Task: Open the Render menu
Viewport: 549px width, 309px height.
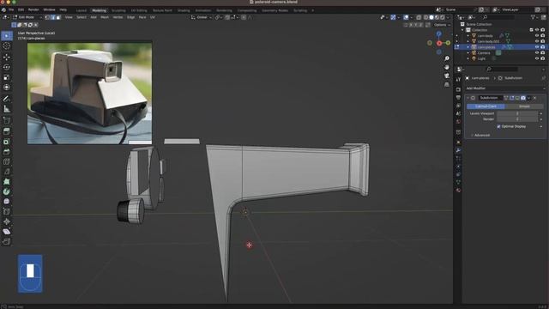Action: (x=33, y=9)
